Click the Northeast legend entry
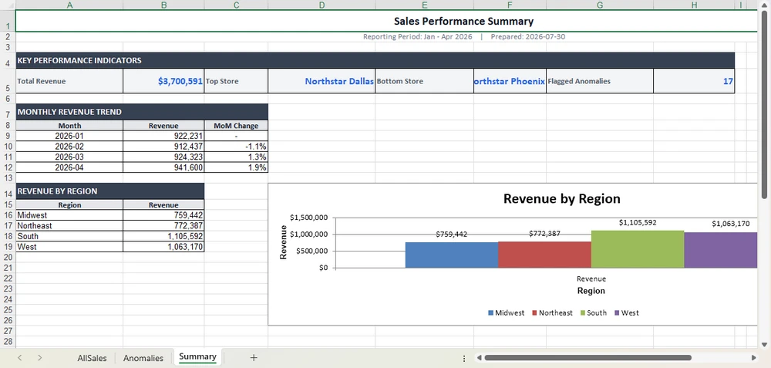The height and width of the screenshot is (368, 771). 552,313
